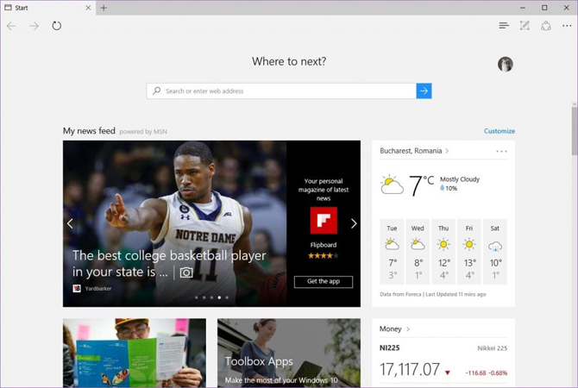
Task: Select the first carousel dot
Action: tap(197, 297)
